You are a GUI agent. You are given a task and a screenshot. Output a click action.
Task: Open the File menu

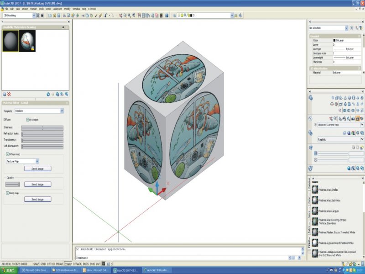6,9
